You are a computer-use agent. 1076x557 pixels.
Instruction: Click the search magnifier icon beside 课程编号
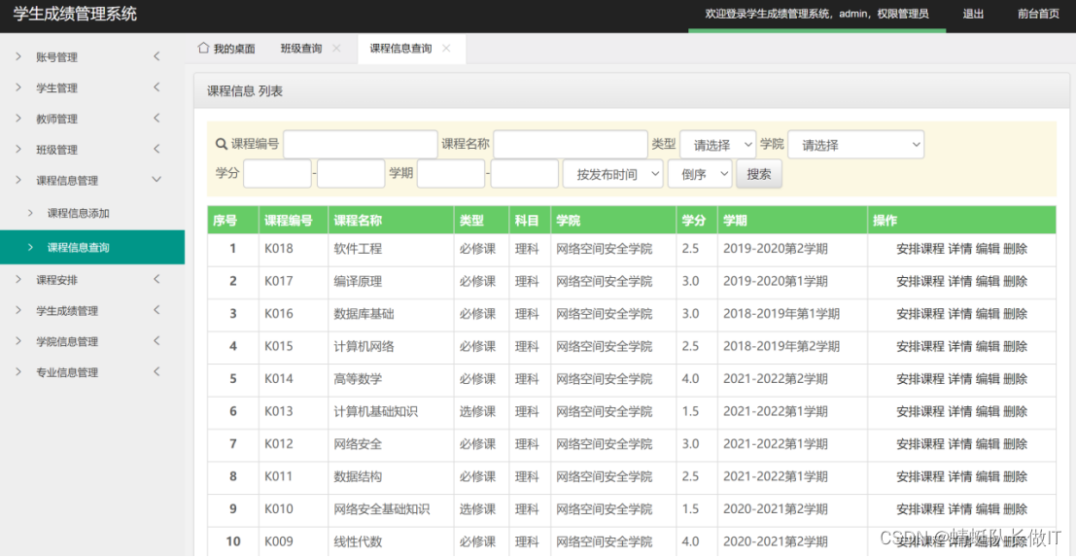222,145
